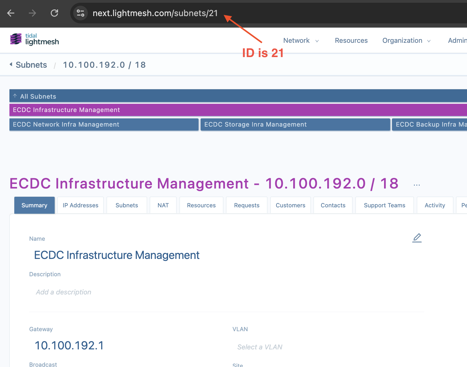Open the Admin top navigation item
The height and width of the screenshot is (367, 467).
click(x=457, y=40)
